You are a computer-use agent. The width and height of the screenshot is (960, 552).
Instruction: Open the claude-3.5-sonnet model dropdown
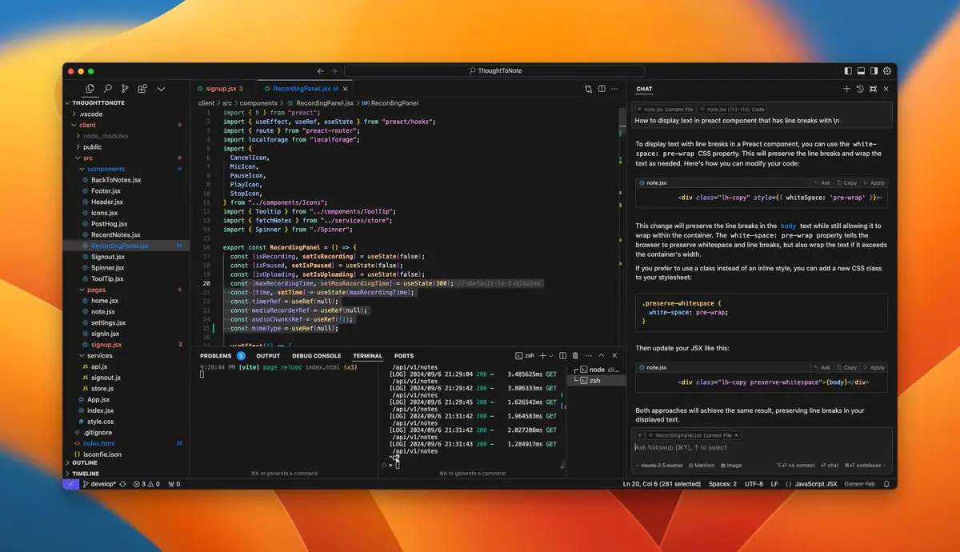pyautogui.click(x=659, y=465)
